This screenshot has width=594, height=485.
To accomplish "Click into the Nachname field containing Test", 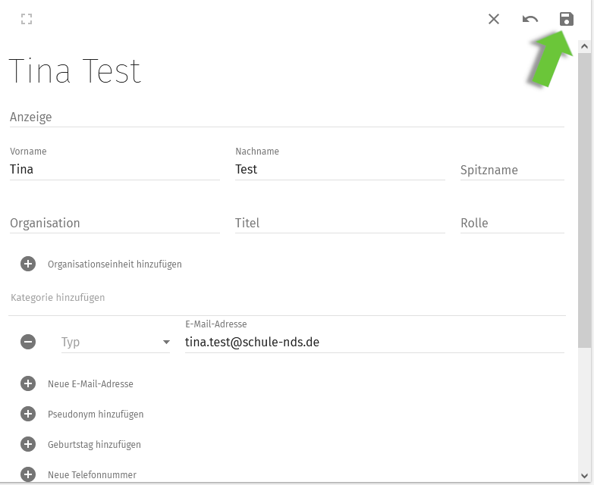I will tap(340, 169).
